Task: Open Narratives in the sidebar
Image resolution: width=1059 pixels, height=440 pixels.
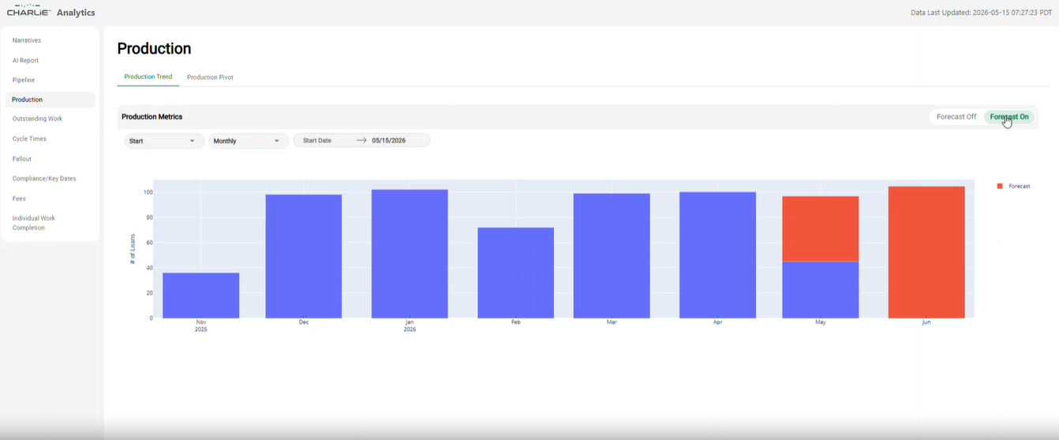Action: [27, 40]
